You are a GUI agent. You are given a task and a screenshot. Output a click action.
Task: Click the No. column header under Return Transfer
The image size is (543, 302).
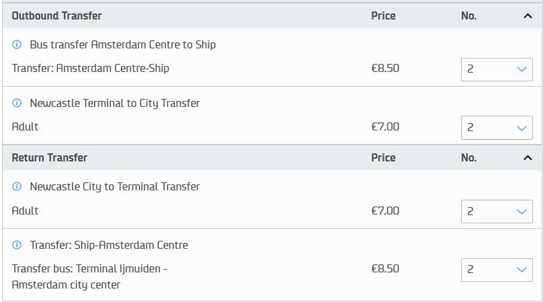tap(468, 158)
